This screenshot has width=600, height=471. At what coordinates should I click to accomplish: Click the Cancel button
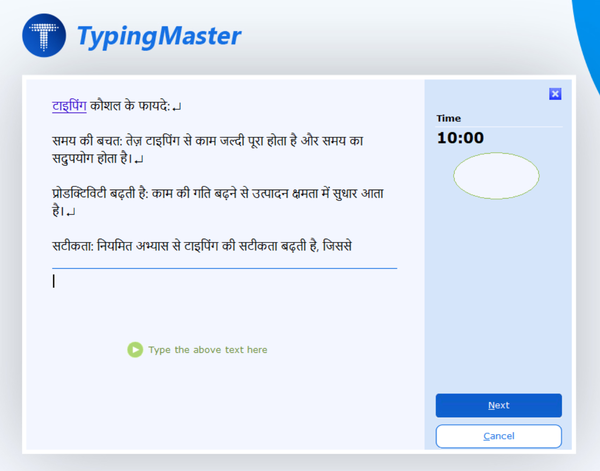[x=499, y=436]
